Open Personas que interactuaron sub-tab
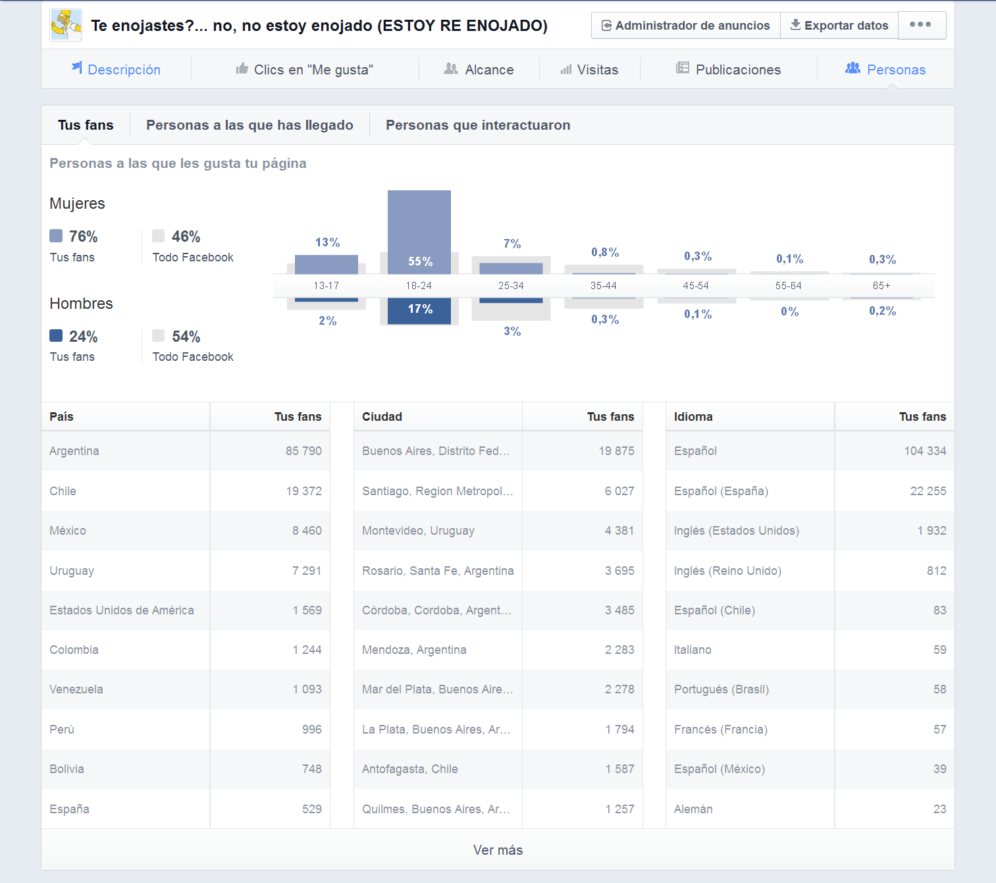The image size is (996, 883). (478, 125)
